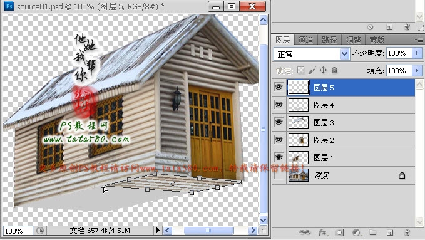Click the upper panel new item icon
Screen dimensions: 425x240
(x=389, y=27)
